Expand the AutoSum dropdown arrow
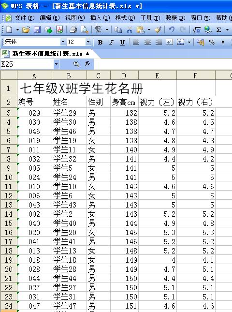The image size is (232, 312). tap(227, 30)
